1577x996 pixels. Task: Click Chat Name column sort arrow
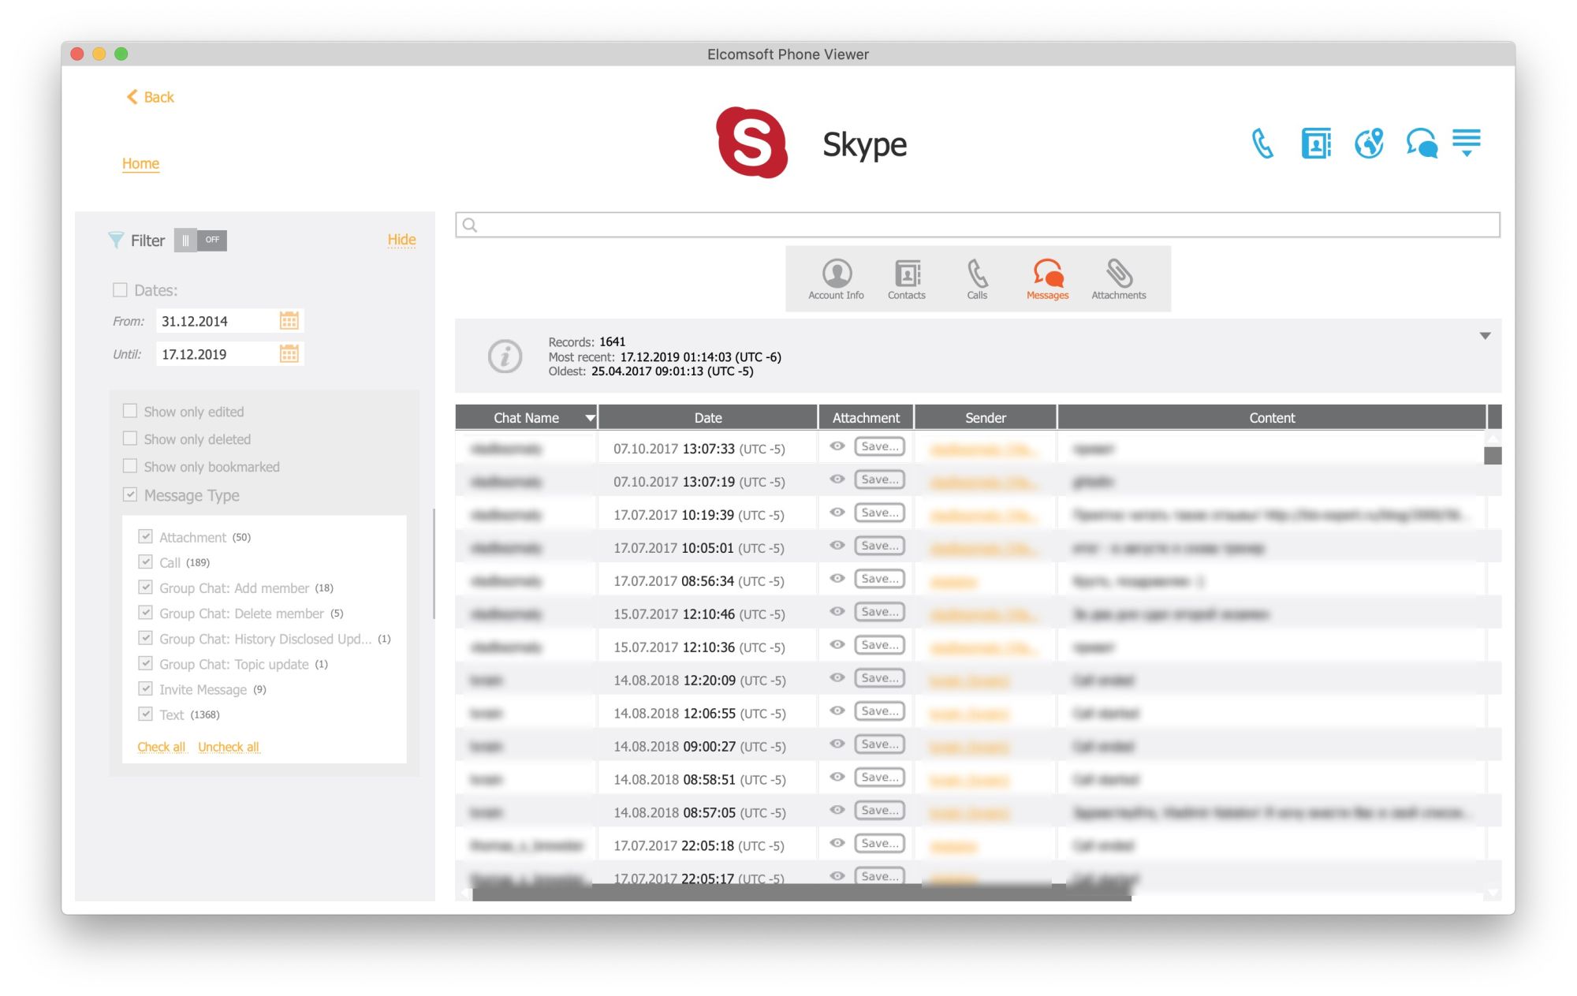click(589, 418)
